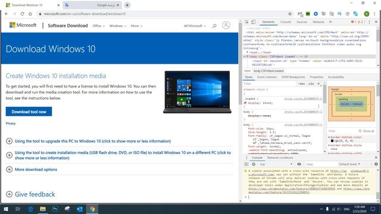Toggle the device toolbar icon in DevTools

(x=253, y=22)
